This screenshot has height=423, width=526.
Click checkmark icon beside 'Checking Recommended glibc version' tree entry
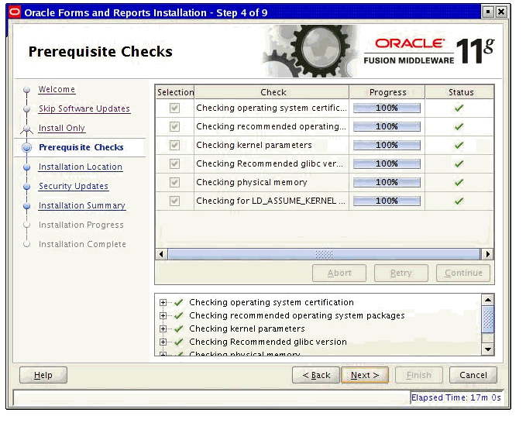point(179,342)
